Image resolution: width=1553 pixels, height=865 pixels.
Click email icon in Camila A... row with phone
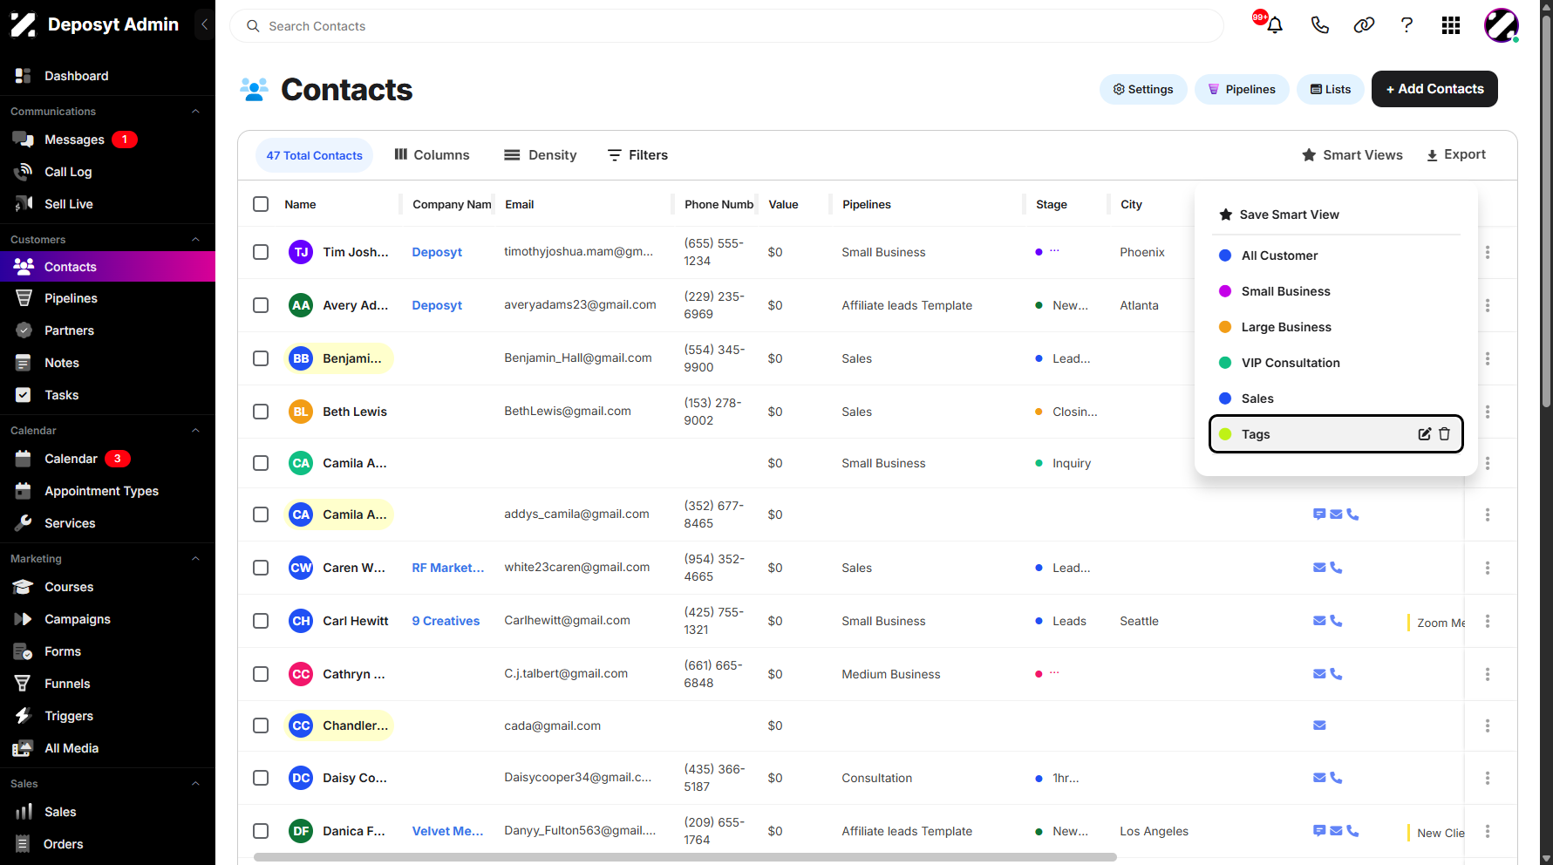pyautogui.click(x=1336, y=514)
